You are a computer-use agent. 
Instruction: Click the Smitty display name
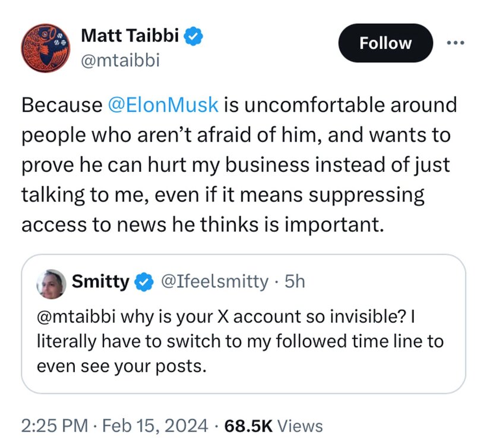[100, 281]
